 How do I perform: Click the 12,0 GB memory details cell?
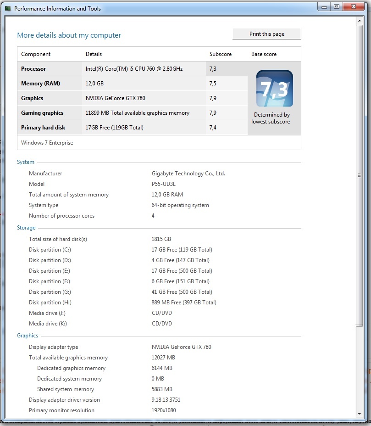point(94,84)
